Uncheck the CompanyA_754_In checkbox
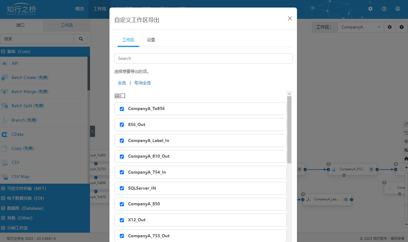Viewport: 408px width, 242px height. pos(122,172)
